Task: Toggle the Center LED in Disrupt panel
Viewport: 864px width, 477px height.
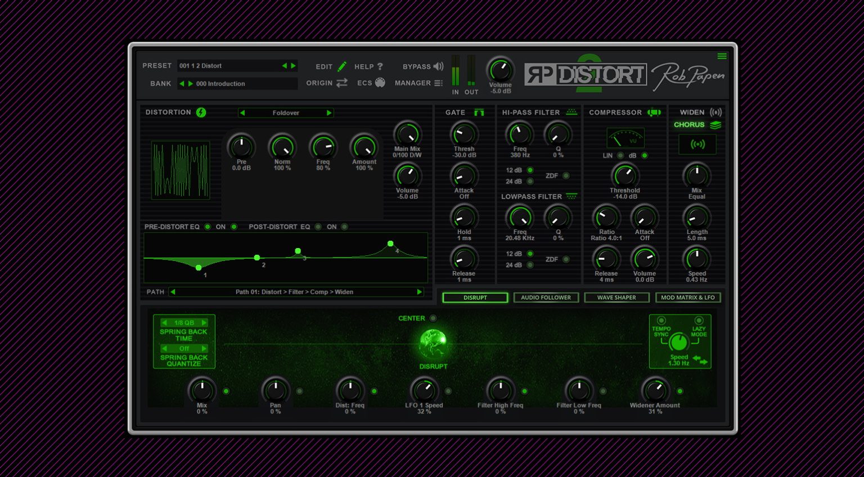Action: pos(433,318)
